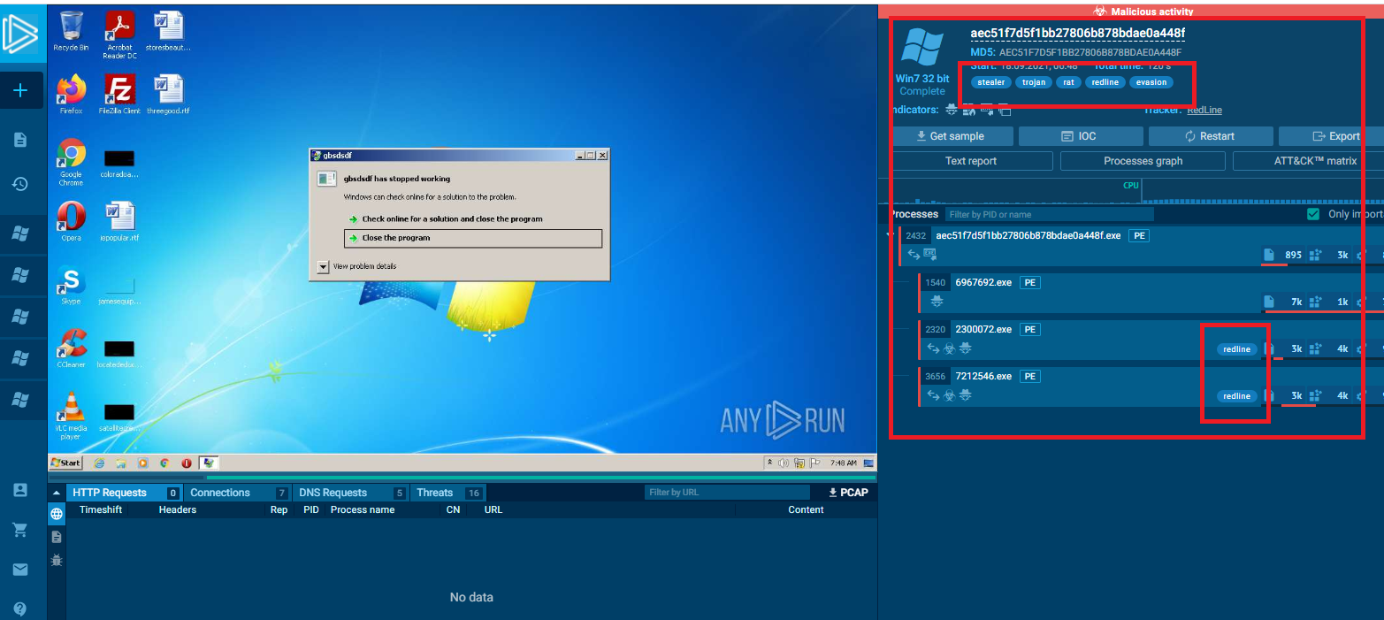Click the files document icon in bottom panel
The image size is (1384, 620).
57,537
